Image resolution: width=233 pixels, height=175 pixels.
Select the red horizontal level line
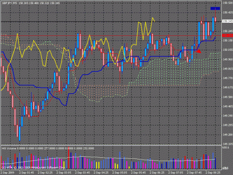coord(111,36)
